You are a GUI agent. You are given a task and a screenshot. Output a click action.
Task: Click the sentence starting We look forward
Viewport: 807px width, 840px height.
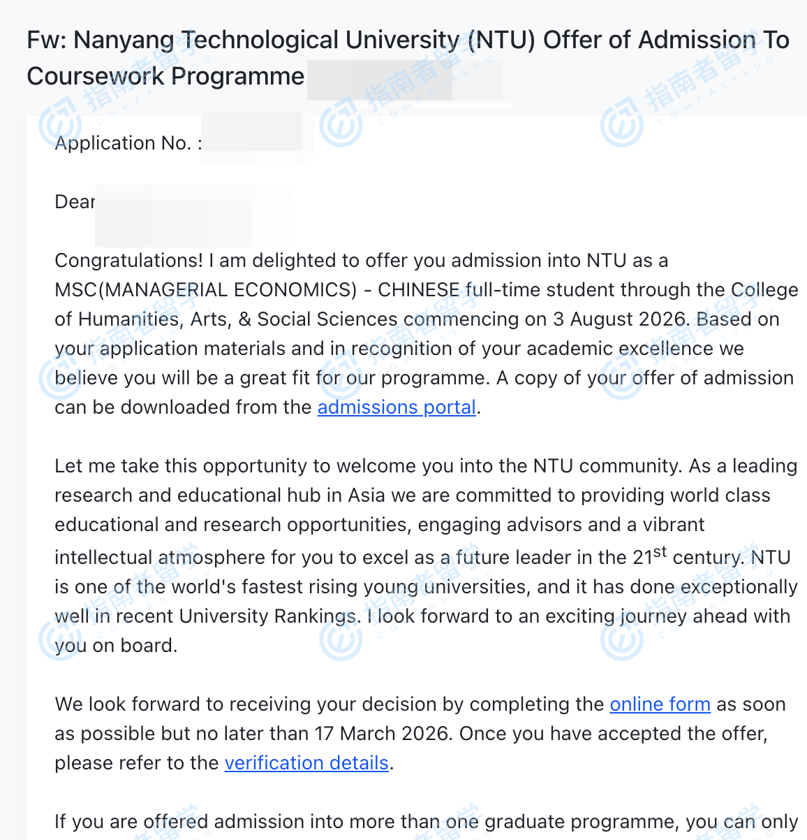[x=328, y=704]
